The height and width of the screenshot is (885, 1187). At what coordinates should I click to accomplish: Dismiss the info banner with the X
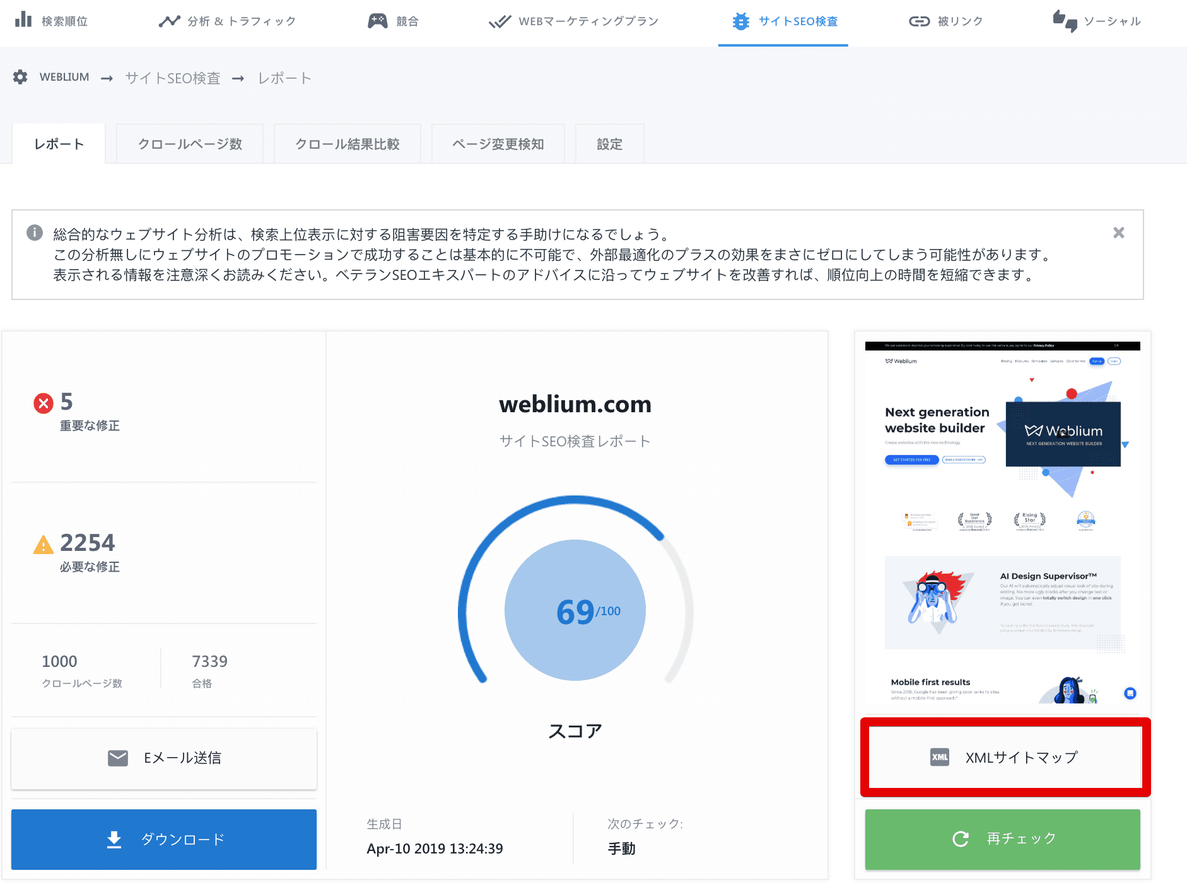click(1118, 233)
